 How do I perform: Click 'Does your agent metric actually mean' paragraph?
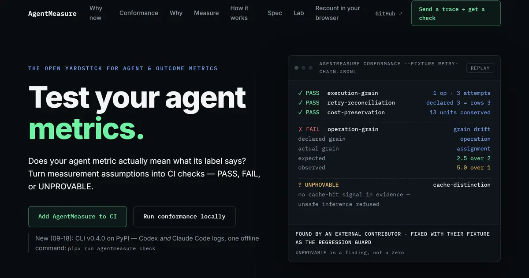144,174
